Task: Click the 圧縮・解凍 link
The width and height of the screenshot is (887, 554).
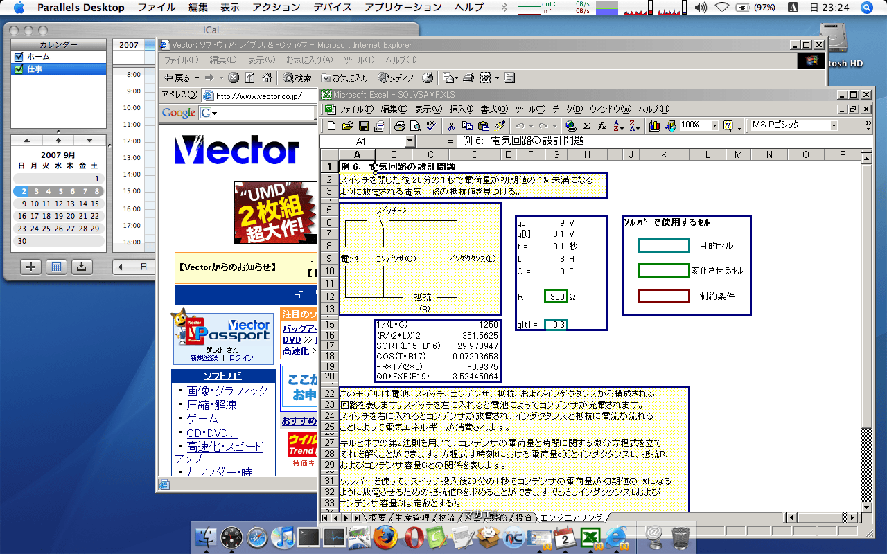Action: [x=211, y=404]
